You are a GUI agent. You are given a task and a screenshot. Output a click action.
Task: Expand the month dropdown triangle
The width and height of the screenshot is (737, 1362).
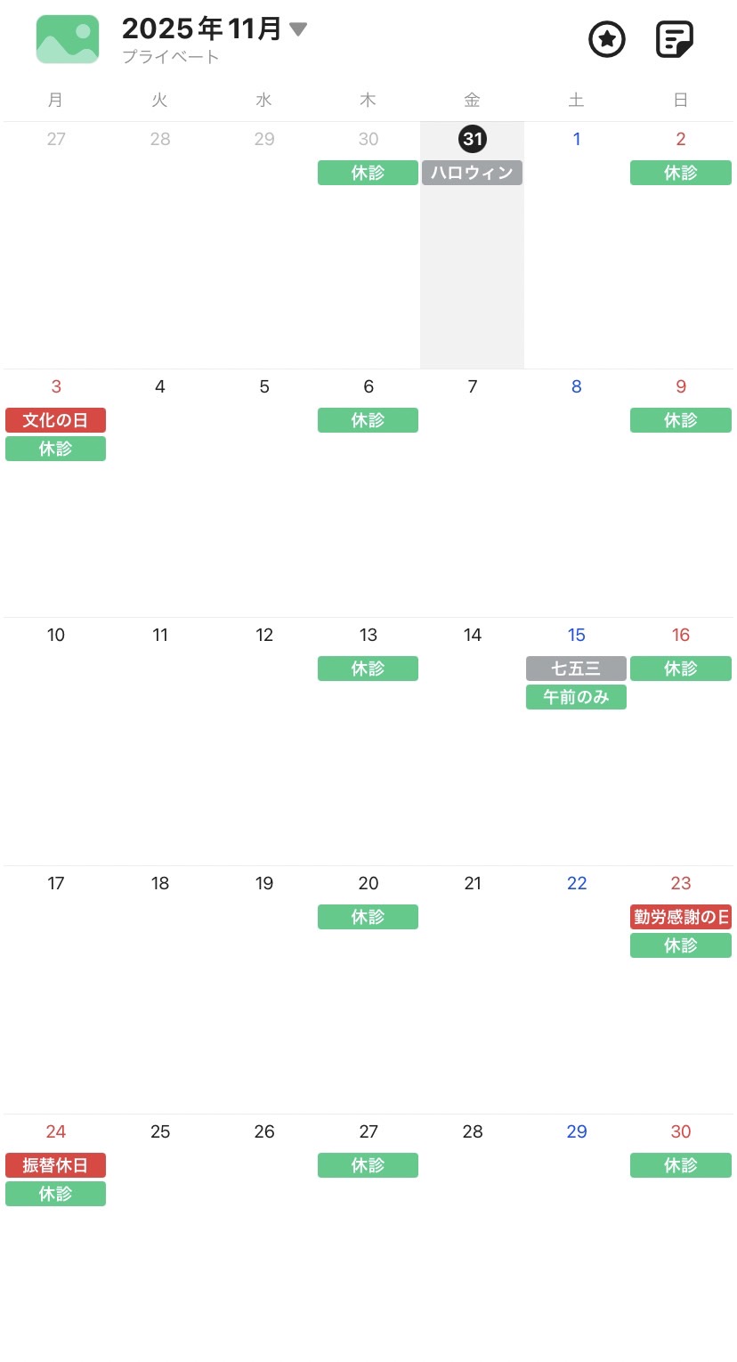298,29
